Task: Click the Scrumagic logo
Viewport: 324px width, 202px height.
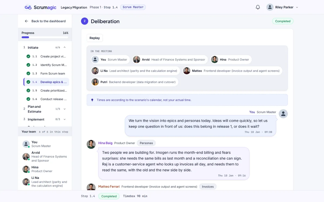Action: (x=40, y=7)
